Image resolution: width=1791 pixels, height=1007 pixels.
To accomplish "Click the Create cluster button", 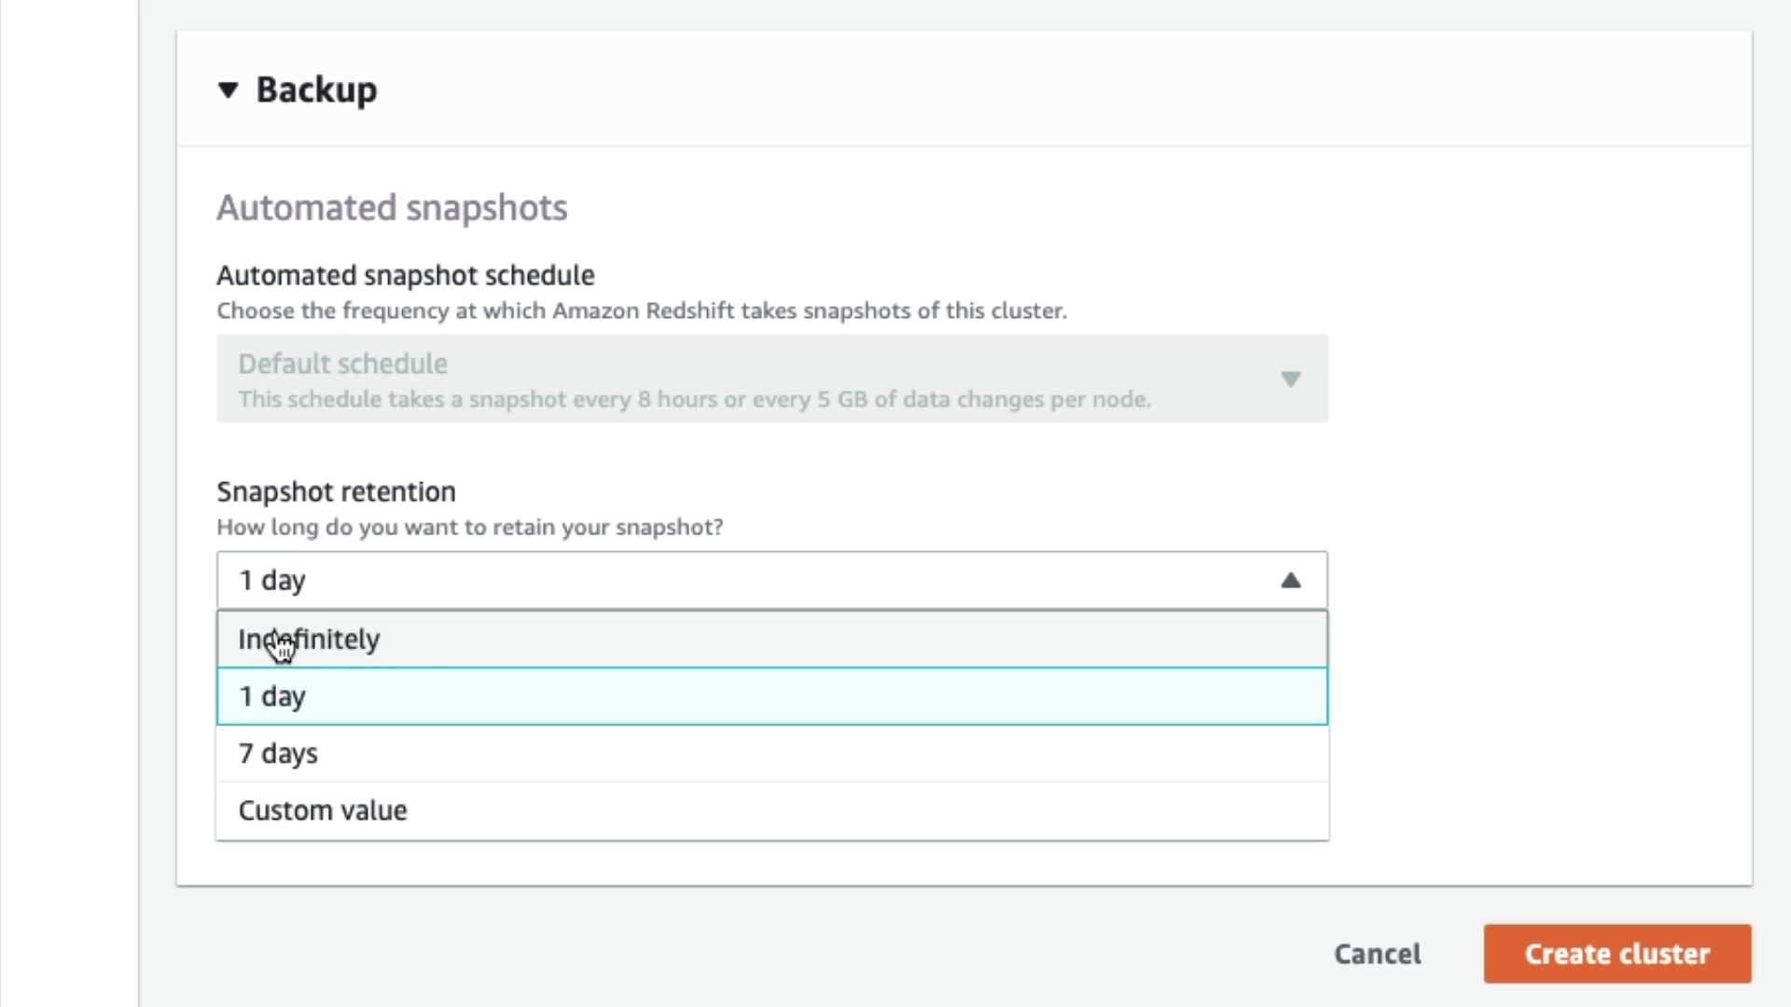I will click(1617, 954).
